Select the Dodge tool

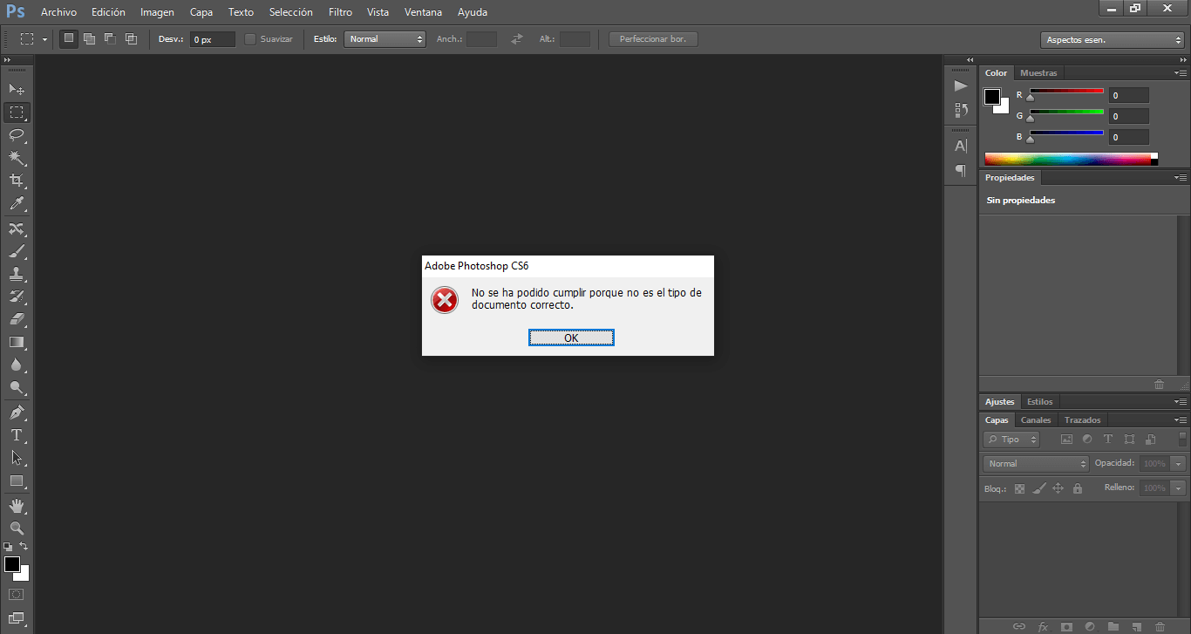pos(17,387)
